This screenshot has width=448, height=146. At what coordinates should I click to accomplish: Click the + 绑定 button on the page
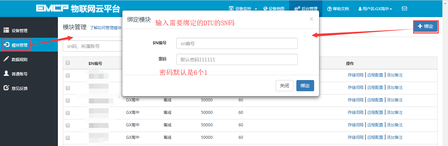(426, 26)
